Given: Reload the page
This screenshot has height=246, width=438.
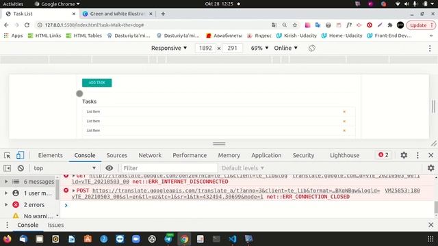Looking at the screenshot, I should click(x=27, y=25).
